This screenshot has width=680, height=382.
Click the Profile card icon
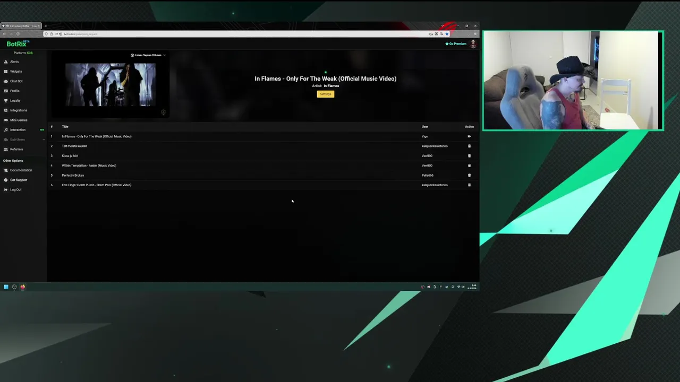click(x=6, y=91)
